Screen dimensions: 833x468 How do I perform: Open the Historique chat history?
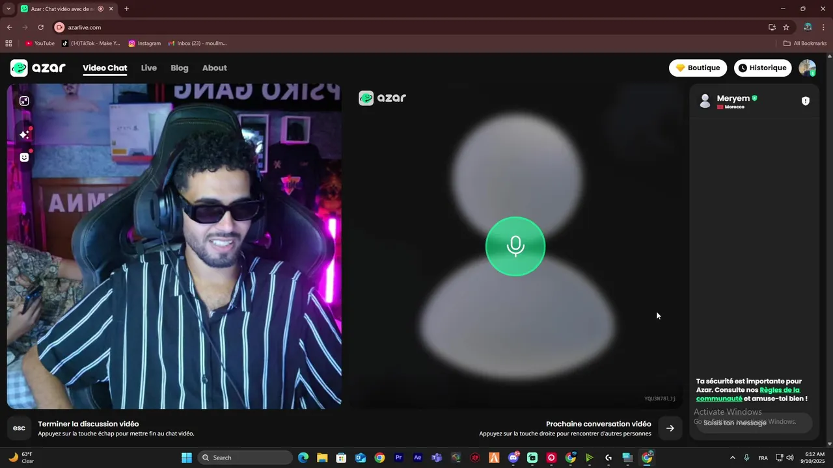pyautogui.click(x=763, y=68)
